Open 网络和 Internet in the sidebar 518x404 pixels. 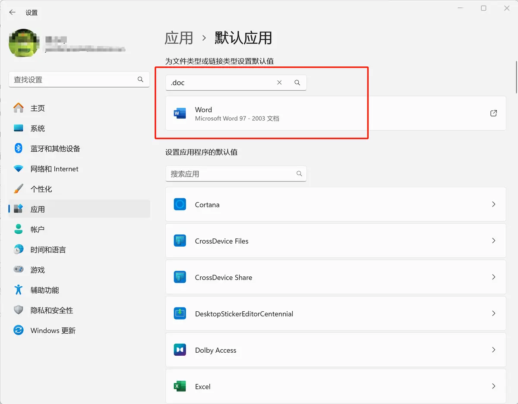79,169
